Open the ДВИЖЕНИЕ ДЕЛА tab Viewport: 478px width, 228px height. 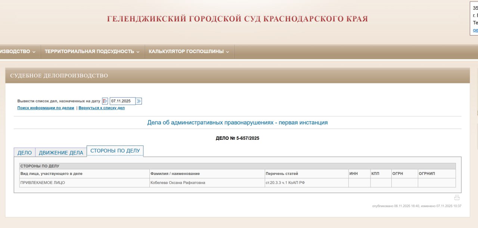coord(61,152)
